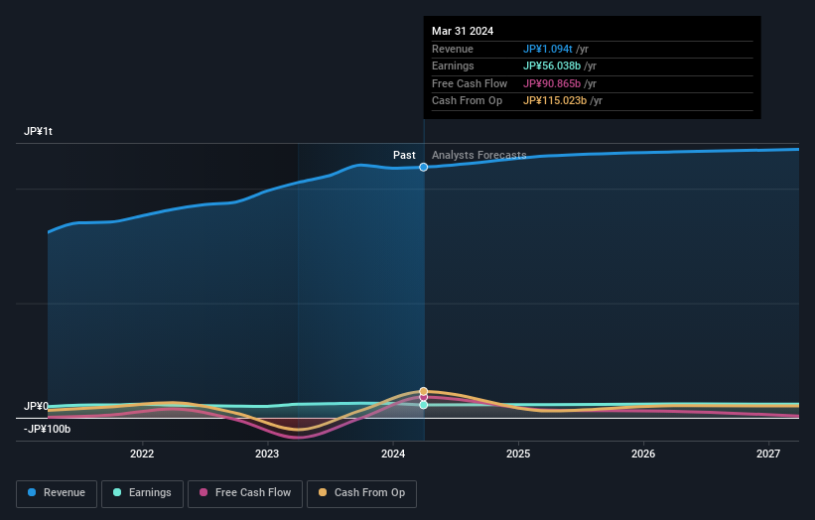Click the Revenue row label in tooltip
The height and width of the screenshot is (520, 815).
click(x=453, y=49)
